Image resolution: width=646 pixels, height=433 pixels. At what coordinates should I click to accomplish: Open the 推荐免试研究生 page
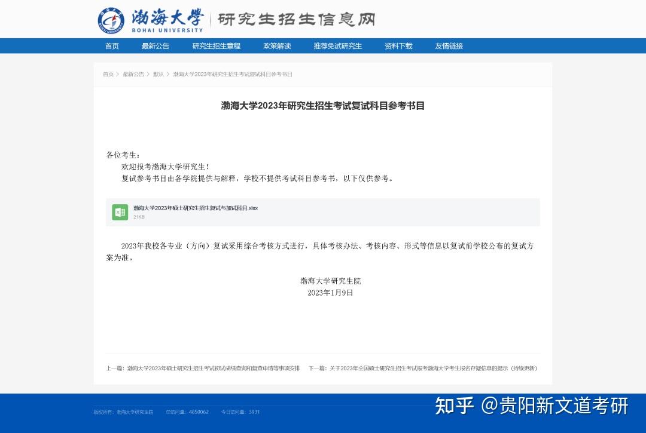click(337, 45)
